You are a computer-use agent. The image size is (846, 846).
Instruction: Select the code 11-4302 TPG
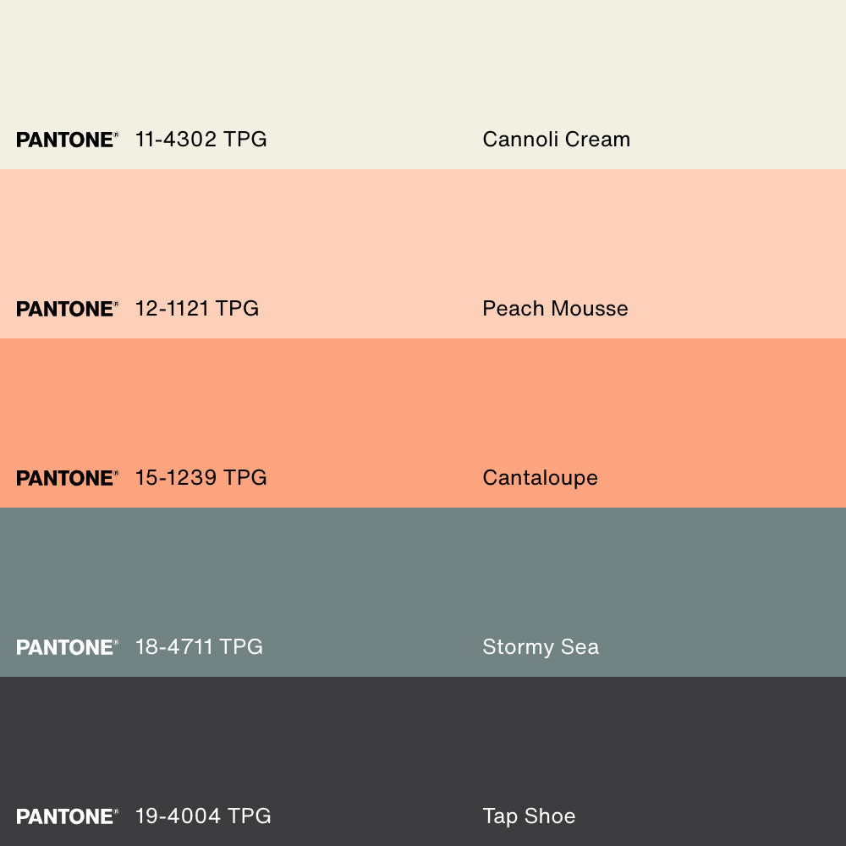point(201,140)
